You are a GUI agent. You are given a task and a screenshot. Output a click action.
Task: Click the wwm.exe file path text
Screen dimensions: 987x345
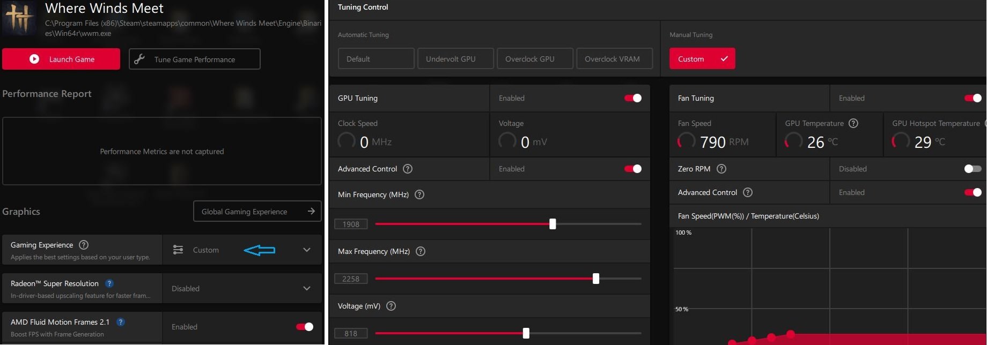pos(183,28)
